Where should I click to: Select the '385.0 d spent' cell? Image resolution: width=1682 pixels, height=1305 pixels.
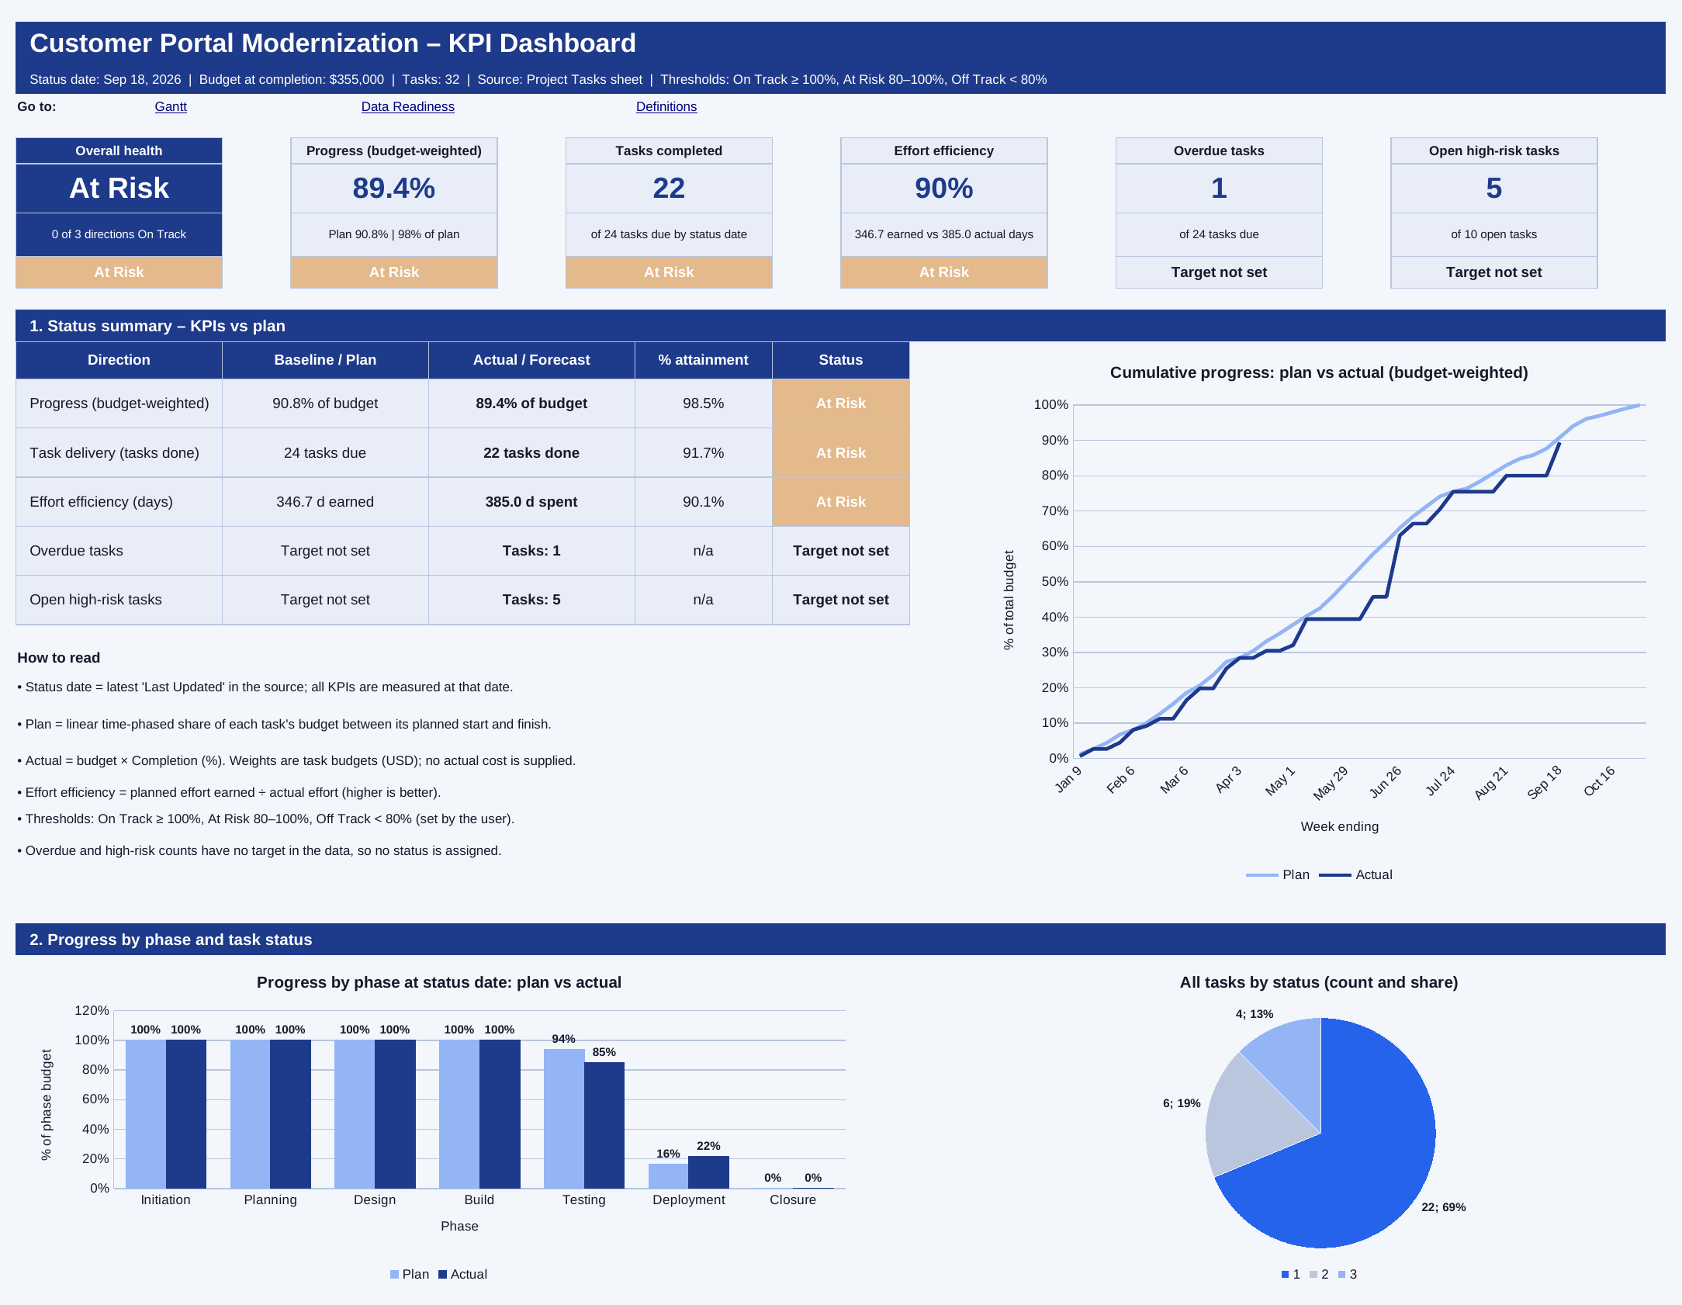coord(531,502)
